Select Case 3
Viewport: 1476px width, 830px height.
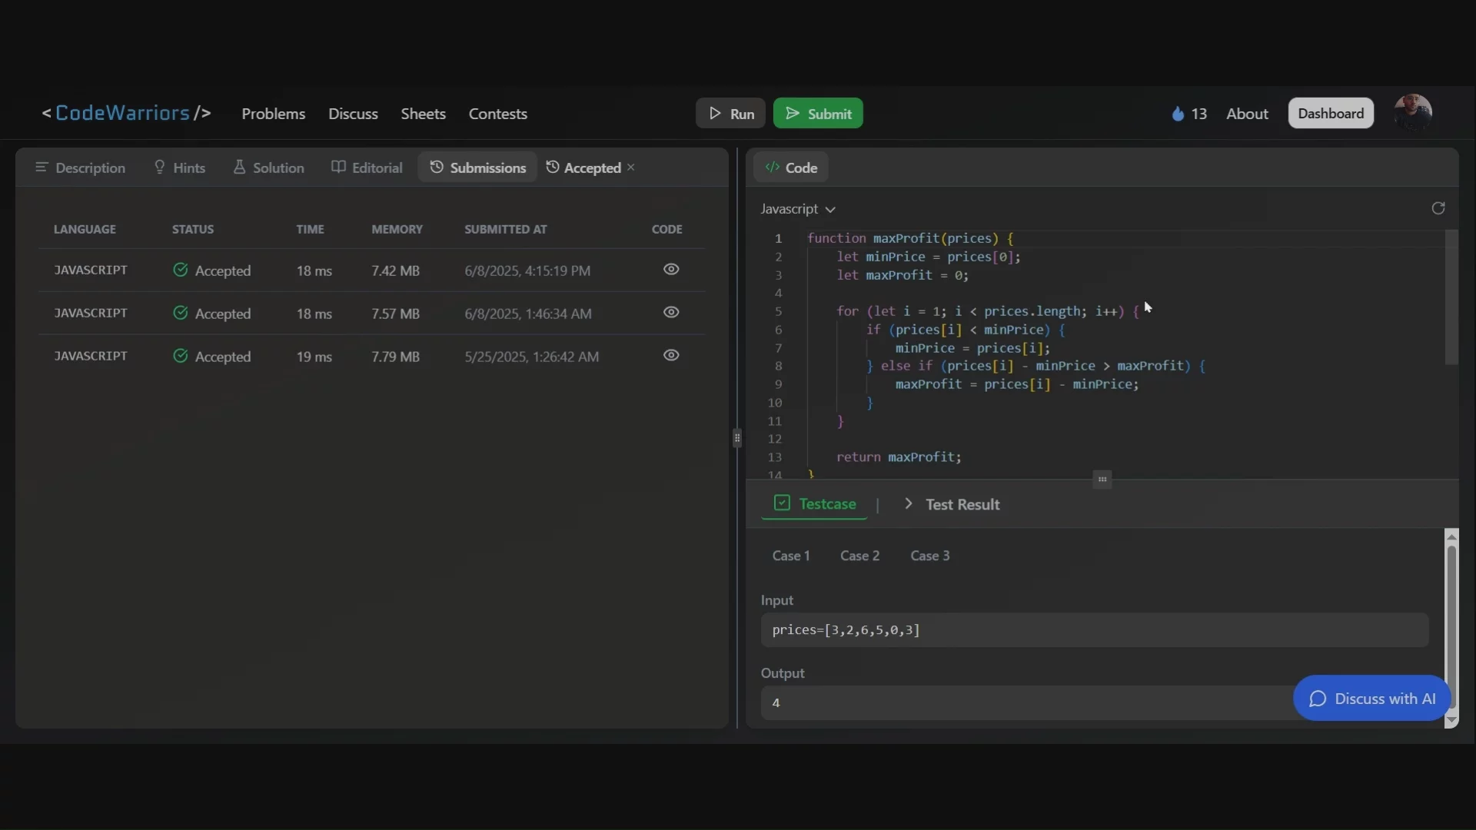click(930, 556)
